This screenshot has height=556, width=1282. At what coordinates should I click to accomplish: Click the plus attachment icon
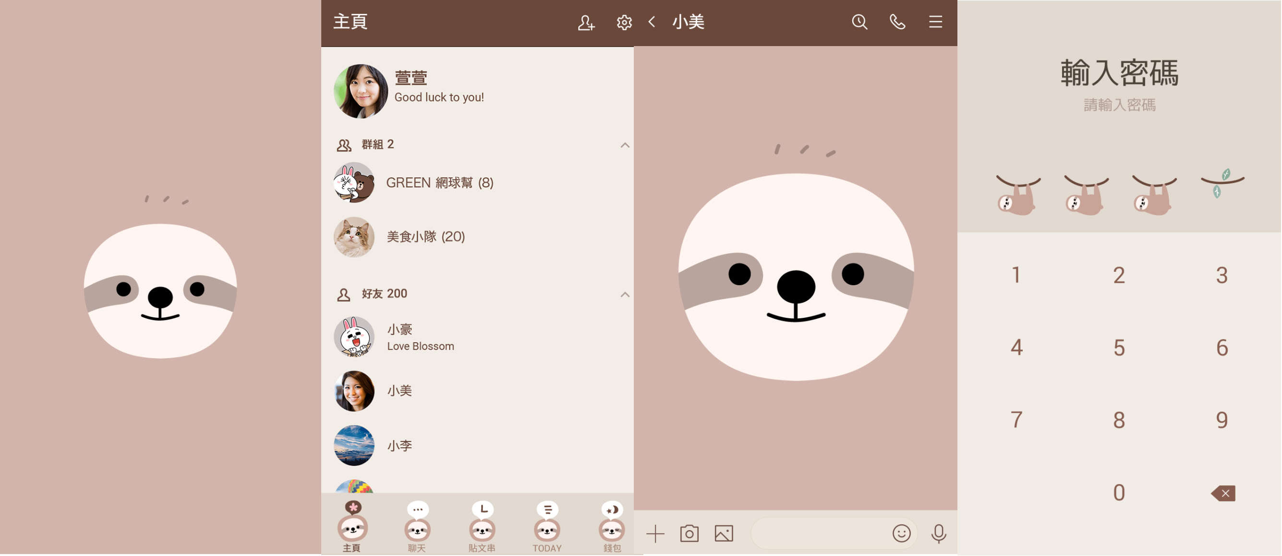coord(655,533)
